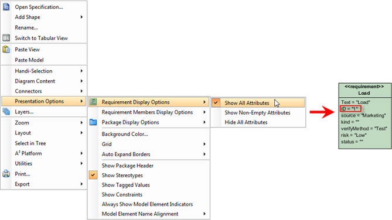Expand the Layout submenu arrow
392x220 pixels.
(81, 133)
